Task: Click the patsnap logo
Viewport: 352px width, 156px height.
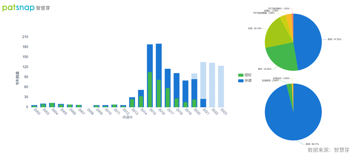Action: point(26,7)
